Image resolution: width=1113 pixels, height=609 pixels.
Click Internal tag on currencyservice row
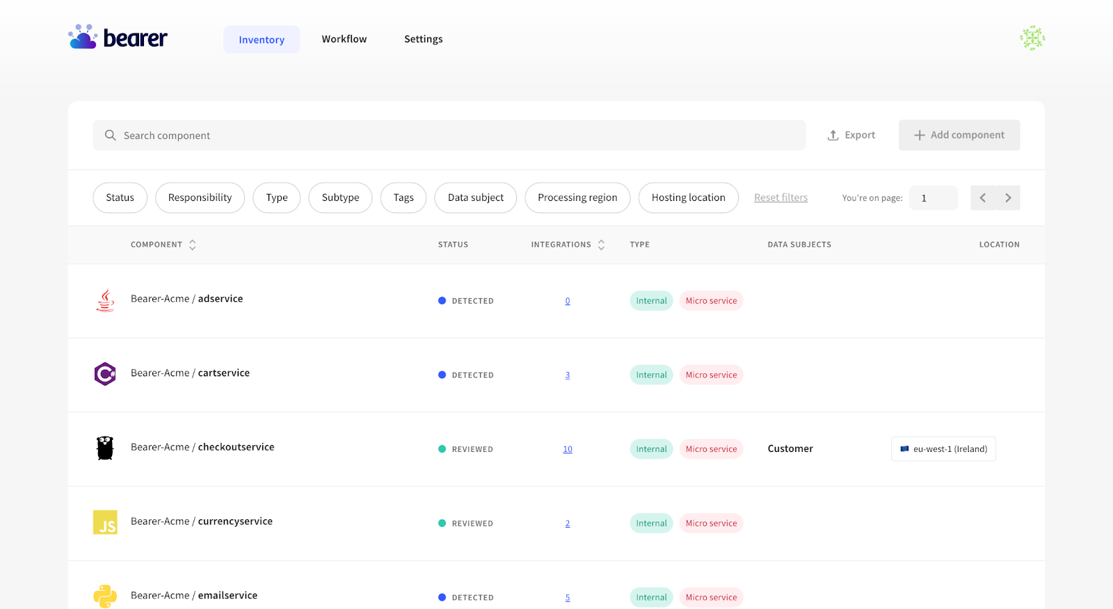pyautogui.click(x=652, y=523)
